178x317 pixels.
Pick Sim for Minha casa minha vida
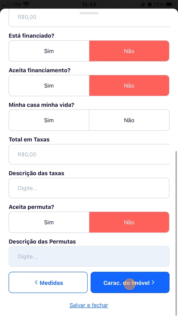click(x=49, y=120)
